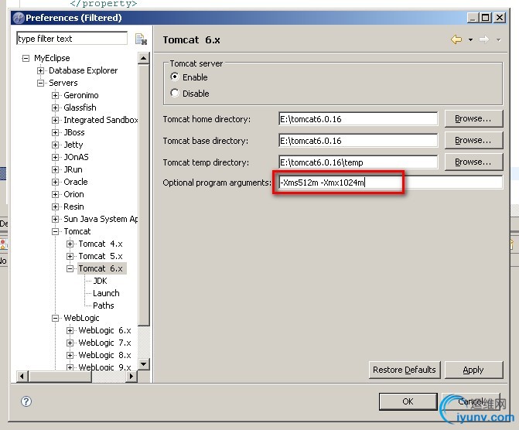Click OK to confirm preferences
The width and height of the screenshot is (519, 430).
[x=408, y=401]
